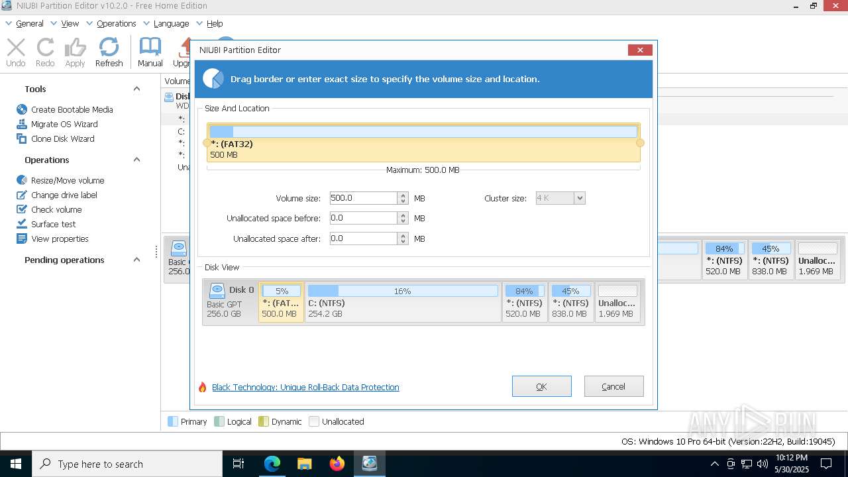
Task: Collapse the Tools section
Action: (x=136, y=89)
